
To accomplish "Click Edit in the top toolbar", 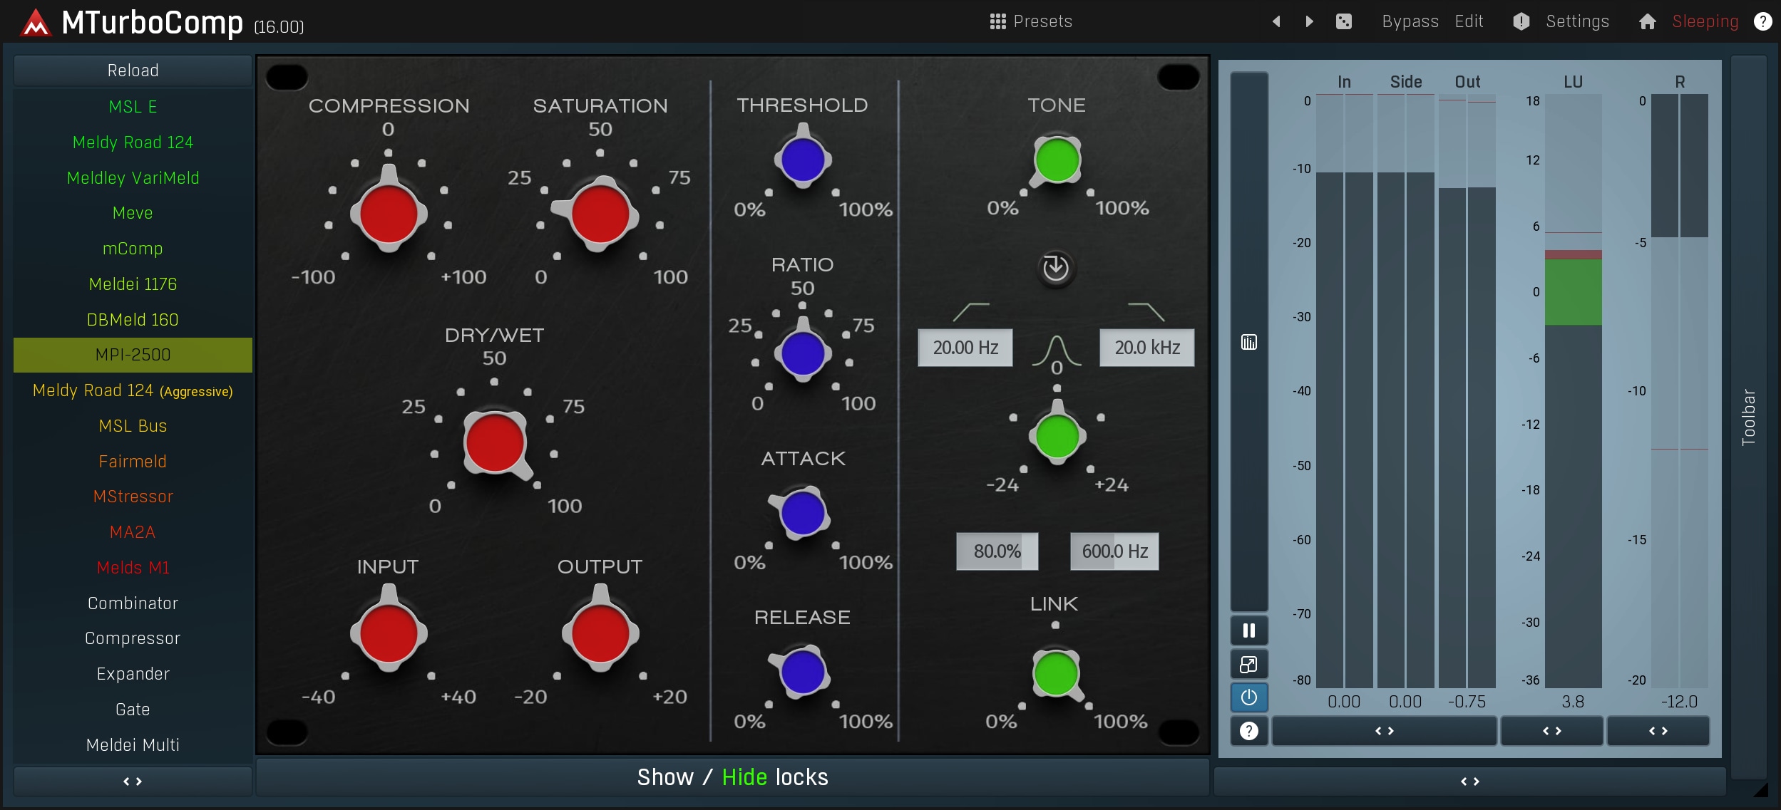I will (x=1467, y=21).
